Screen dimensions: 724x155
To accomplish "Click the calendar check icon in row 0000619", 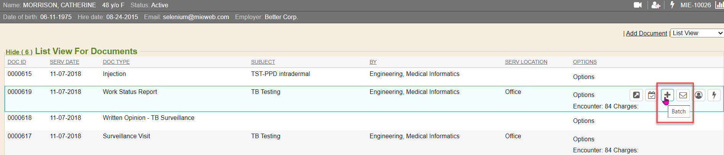I will [x=651, y=95].
